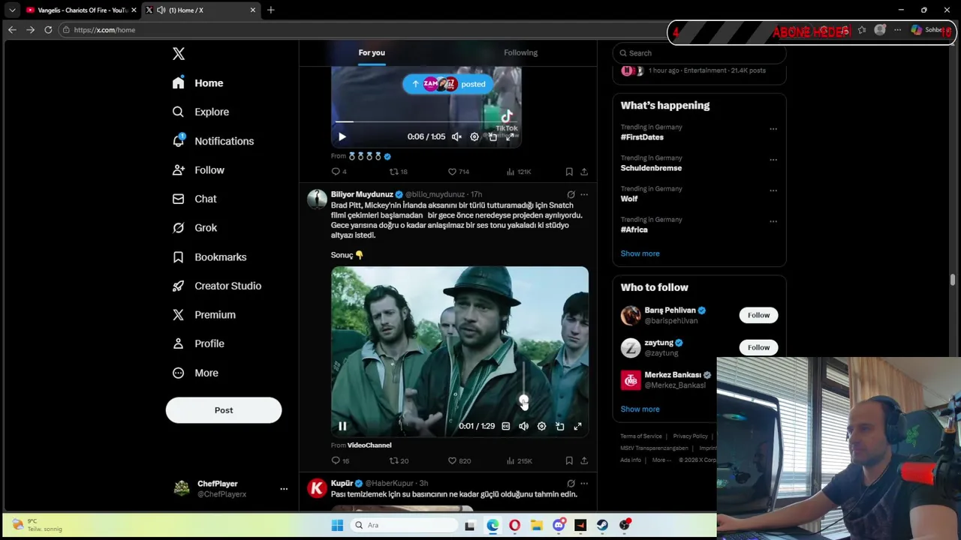Bookmark the Biliyor Muydunuz post
The image size is (961, 540).
click(x=569, y=460)
